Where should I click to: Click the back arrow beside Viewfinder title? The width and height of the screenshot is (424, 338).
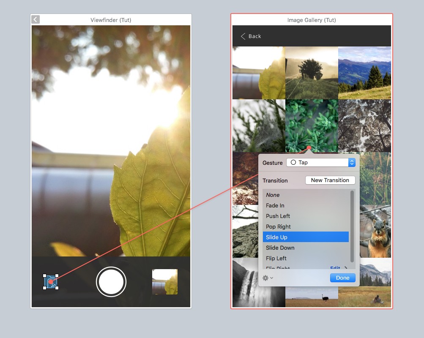pos(36,19)
